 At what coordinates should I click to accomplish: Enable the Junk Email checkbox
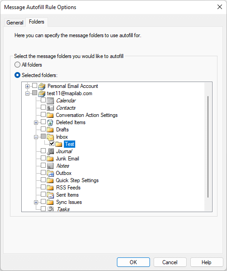pos(43,158)
